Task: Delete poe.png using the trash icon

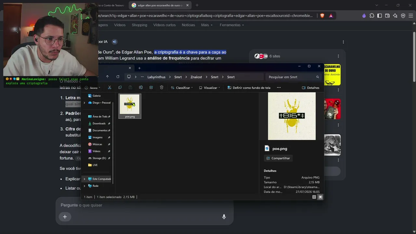Action: 162,87
